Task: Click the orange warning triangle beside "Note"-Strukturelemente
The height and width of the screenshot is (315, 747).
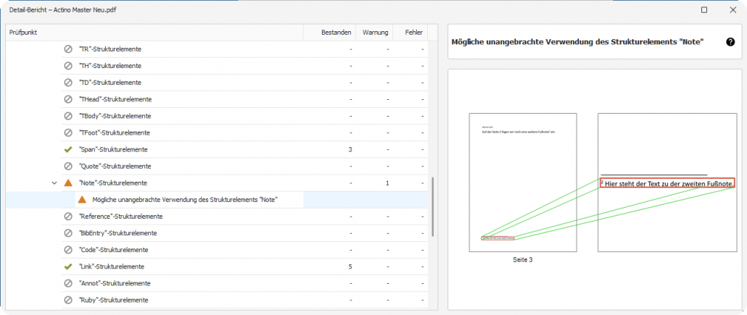Action: coord(68,183)
